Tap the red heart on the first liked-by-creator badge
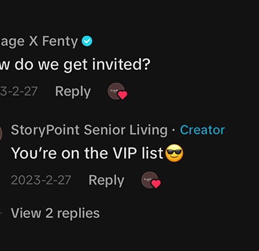This screenshot has width=259, height=251. click(122, 95)
